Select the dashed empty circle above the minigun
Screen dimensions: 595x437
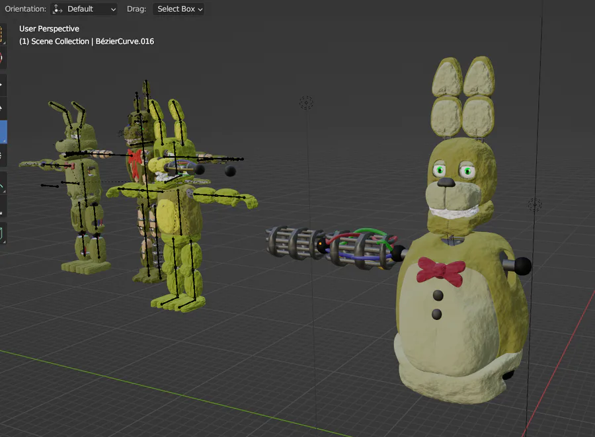point(306,102)
